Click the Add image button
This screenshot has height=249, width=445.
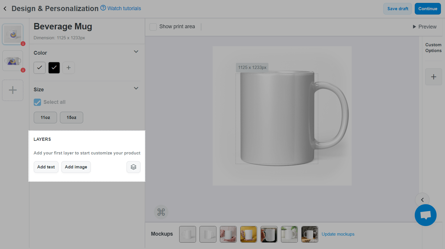76,167
